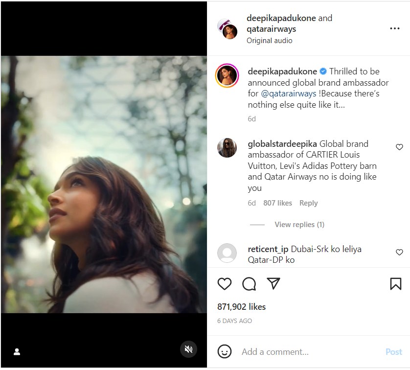Show tagged people in the video

pyautogui.click(x=17, y=351)
